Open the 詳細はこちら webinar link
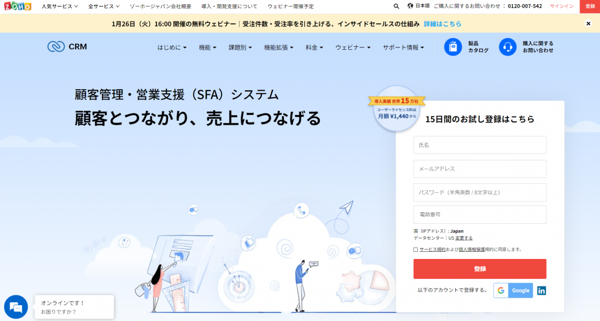The image size is (600, 321). (442, 23)
